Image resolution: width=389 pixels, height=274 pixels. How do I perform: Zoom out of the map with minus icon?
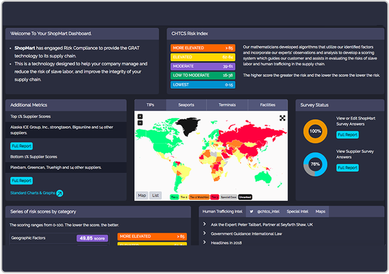(140, 123)
